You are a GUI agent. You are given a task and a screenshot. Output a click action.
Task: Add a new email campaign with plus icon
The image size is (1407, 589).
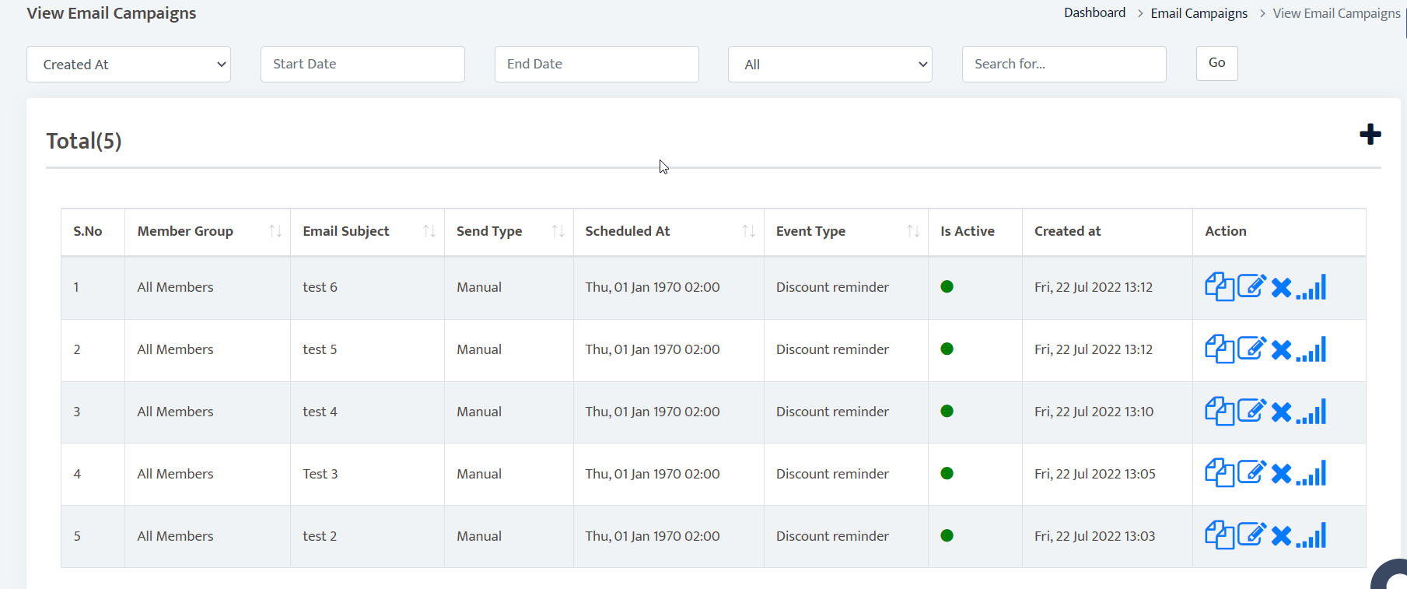[x=1370, y=134]
